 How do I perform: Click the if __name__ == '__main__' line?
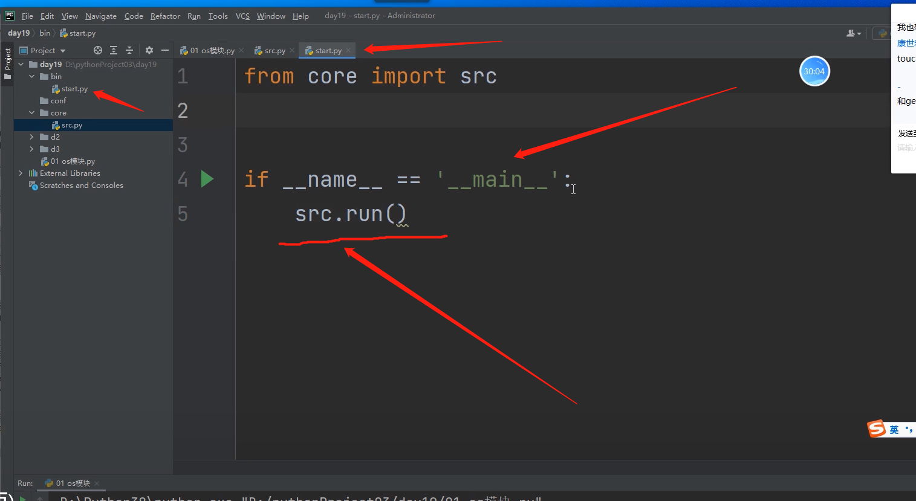[408, 179]
